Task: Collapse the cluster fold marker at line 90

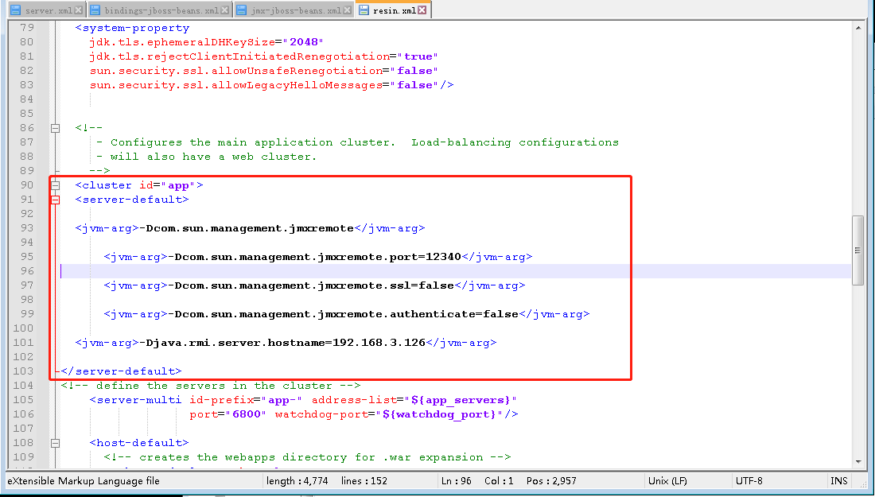Action: [55, 185]
